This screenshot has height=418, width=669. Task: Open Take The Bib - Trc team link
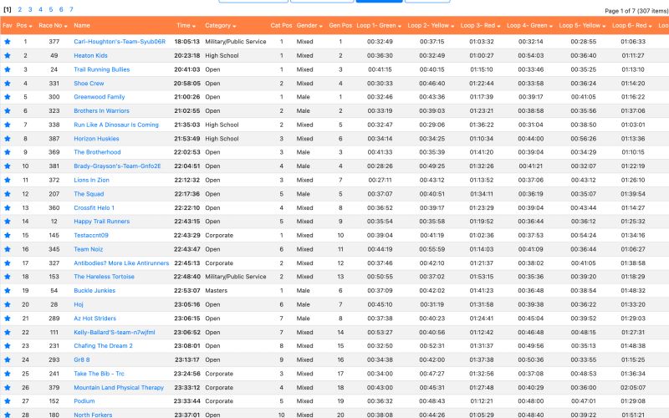click(99, 374)
